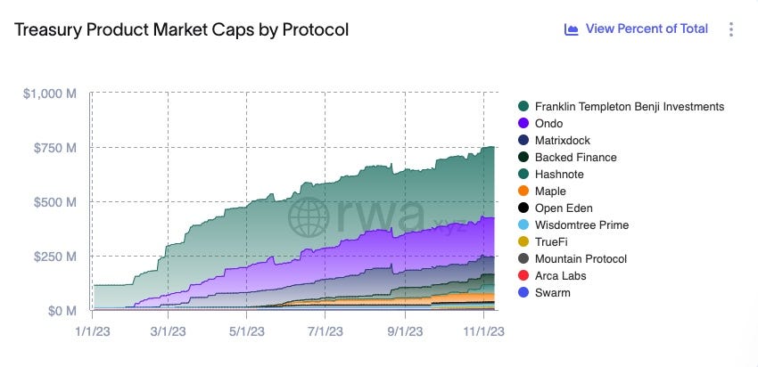The width and height of the screenshot is (758, 367).
Task: Click the Backed Finance color dot
Action: (x=523, y=158)
